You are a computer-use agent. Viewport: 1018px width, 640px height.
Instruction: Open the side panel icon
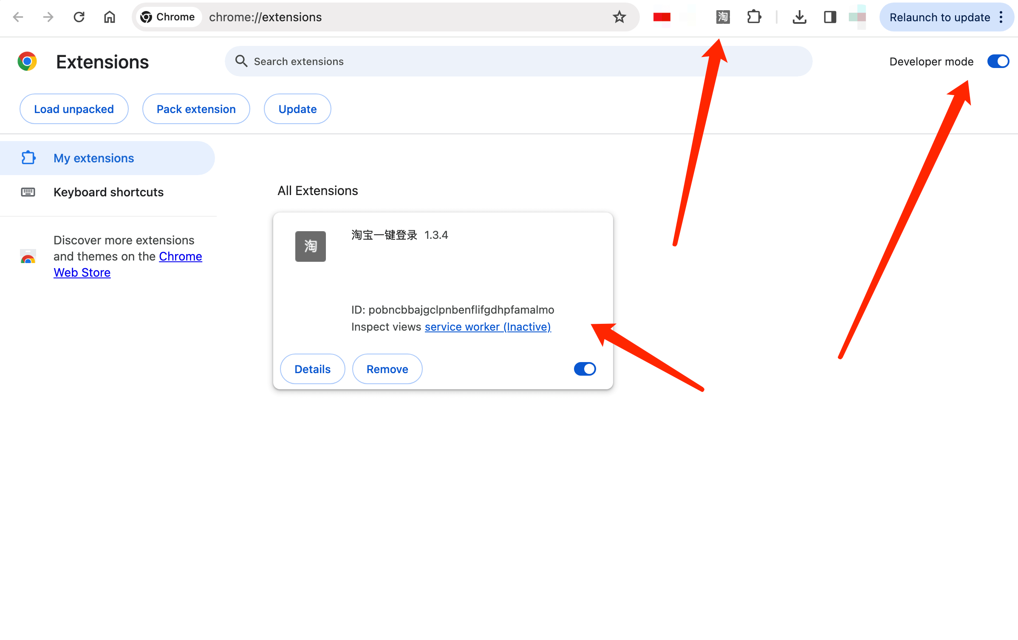tap(830, 17)
